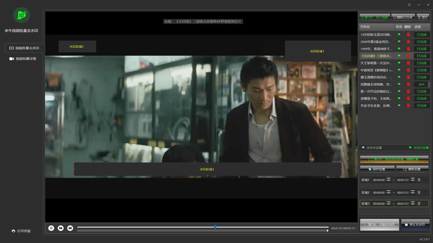Click green status flag of 天王黎明 file
This screenshot has width=433, height=243.
(x=399, y=63)
